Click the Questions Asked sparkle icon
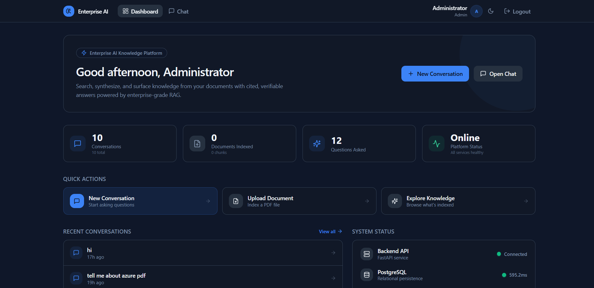The image size is (594, 288). [317, 144]
